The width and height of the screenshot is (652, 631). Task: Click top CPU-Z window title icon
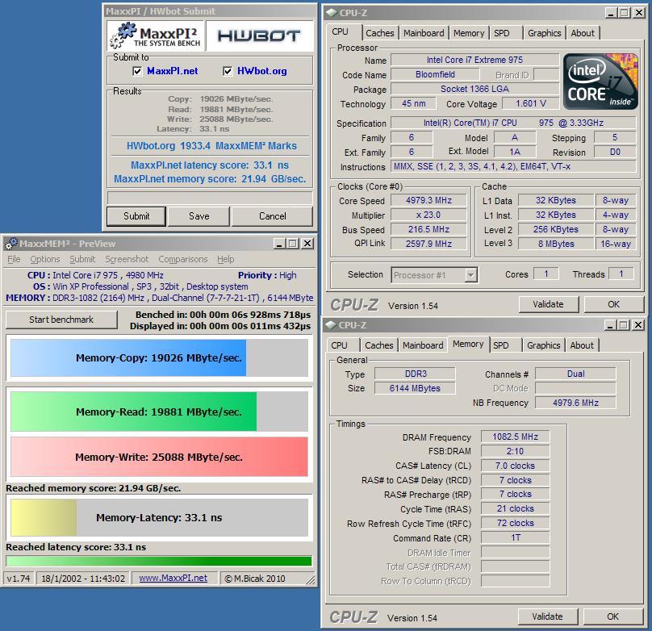tap(332, 12)
